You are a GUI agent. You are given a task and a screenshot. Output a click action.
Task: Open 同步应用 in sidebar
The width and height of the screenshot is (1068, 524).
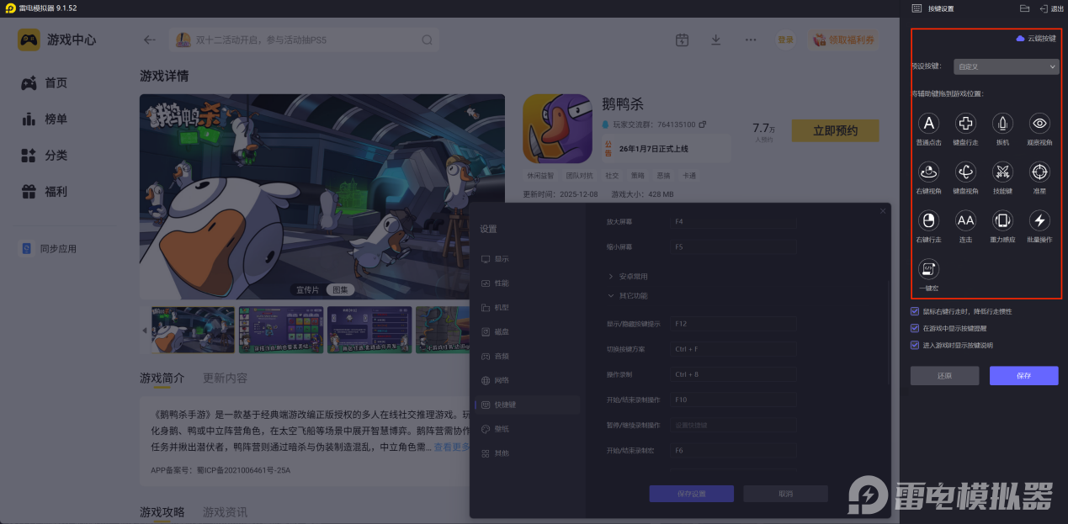click(50, 249)
